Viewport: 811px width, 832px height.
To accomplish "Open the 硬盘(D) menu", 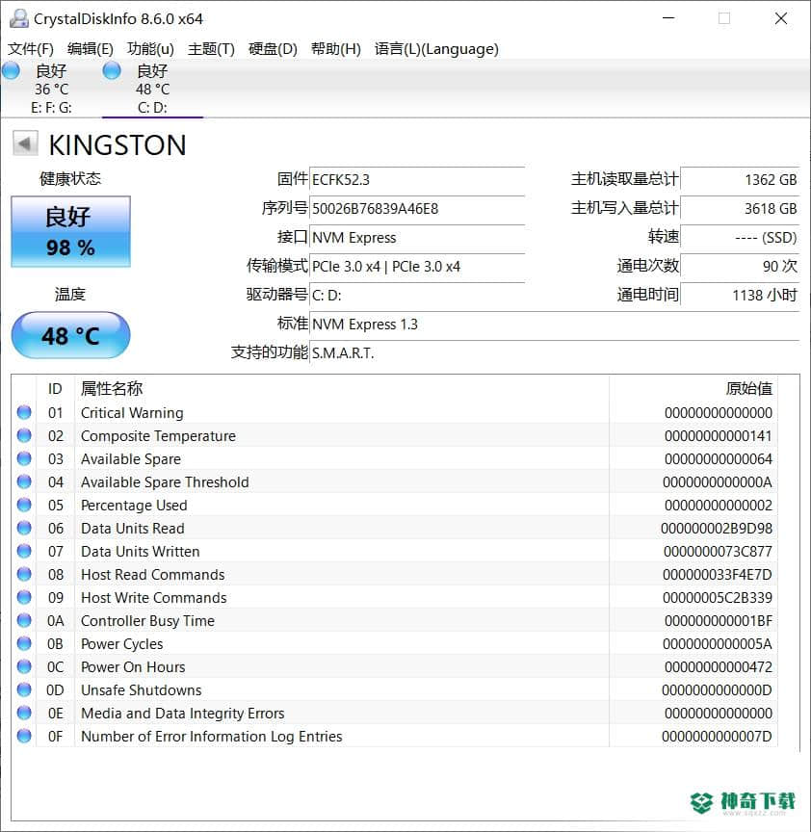I will point(273,49).
